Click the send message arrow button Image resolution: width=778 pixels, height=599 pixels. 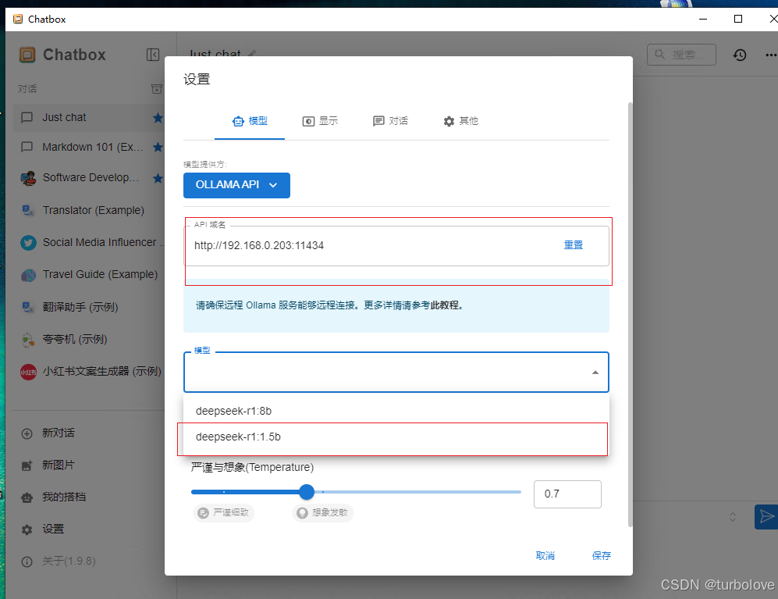click(766, 517)
